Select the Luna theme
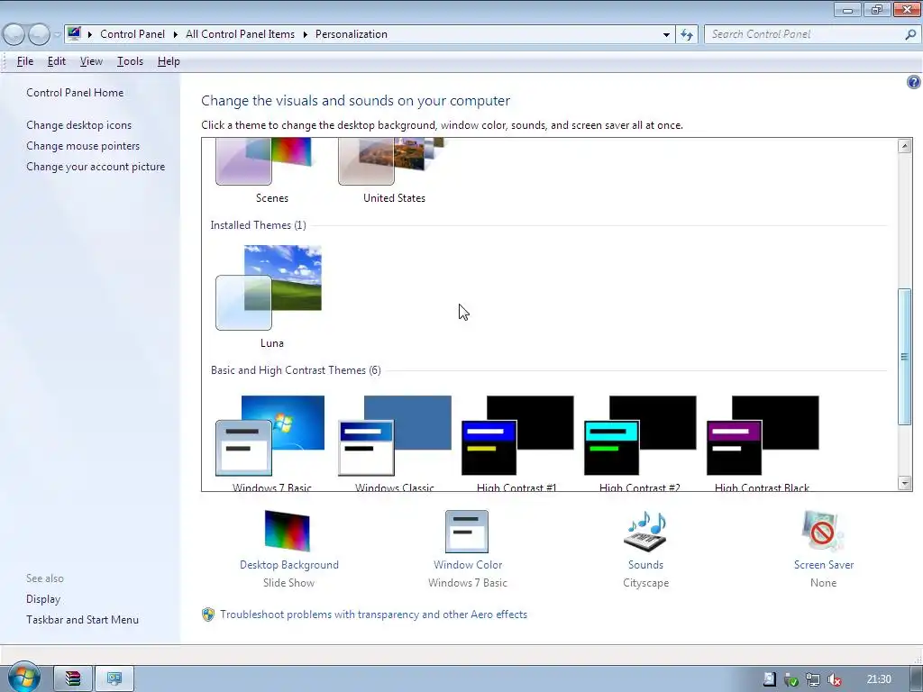Image resolution: width=923 pixels, height=692 pixels. pyautogui.click(x=270, y=296)
